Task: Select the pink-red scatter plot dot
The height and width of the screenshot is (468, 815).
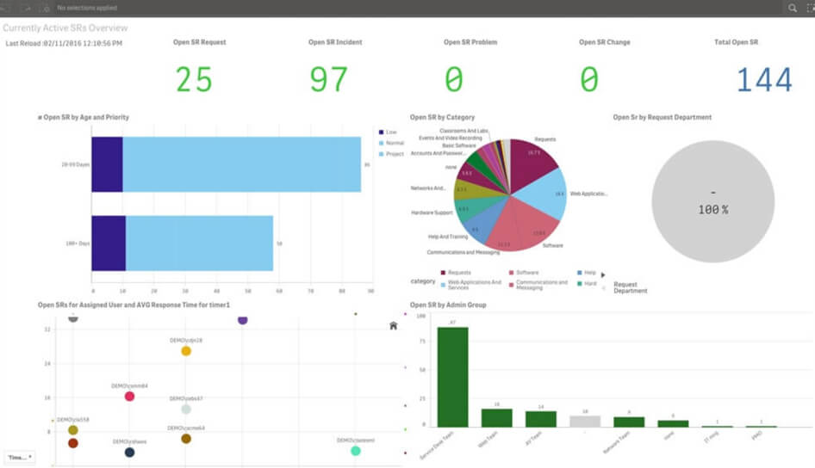Action: click(129, 397)
